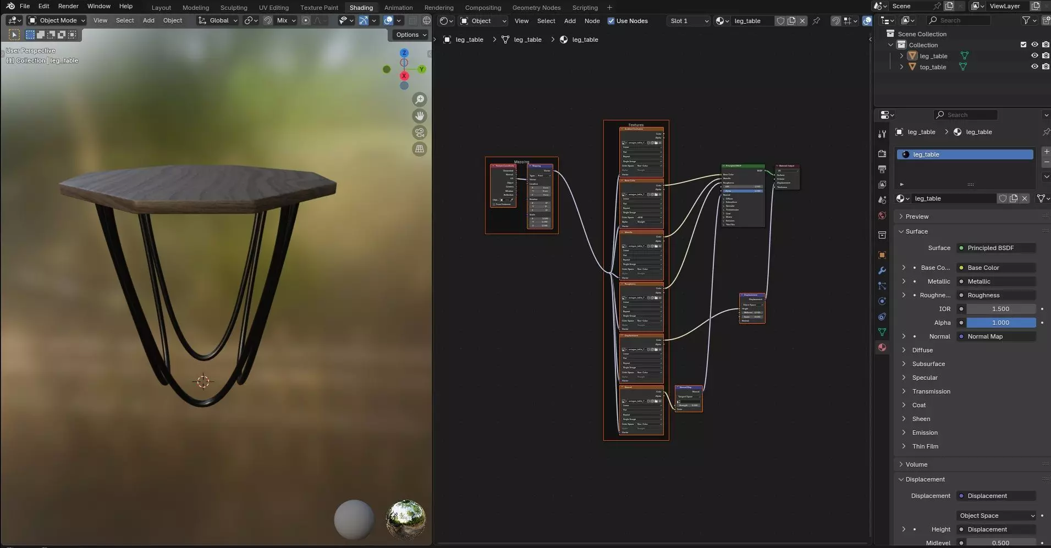1051x548 pixels.
Task: Switch to the Texture Paint workspace tab
Action: click(x=319, y=8)
